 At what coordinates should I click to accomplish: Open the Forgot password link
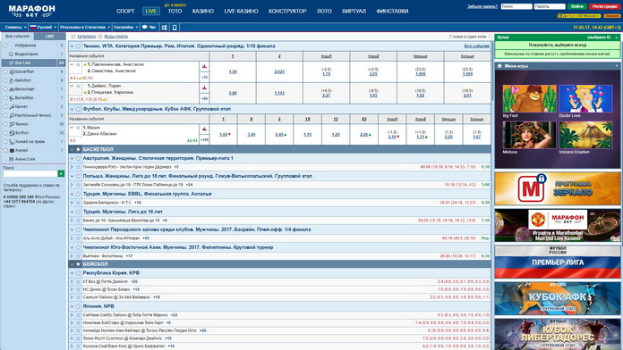(x=482, y=6)
